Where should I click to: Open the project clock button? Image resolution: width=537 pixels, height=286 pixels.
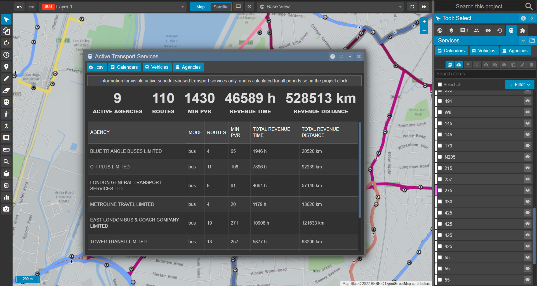[249, 7]
